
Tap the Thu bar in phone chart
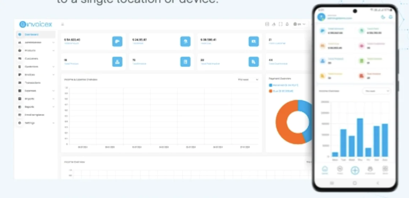pos(360,137)
